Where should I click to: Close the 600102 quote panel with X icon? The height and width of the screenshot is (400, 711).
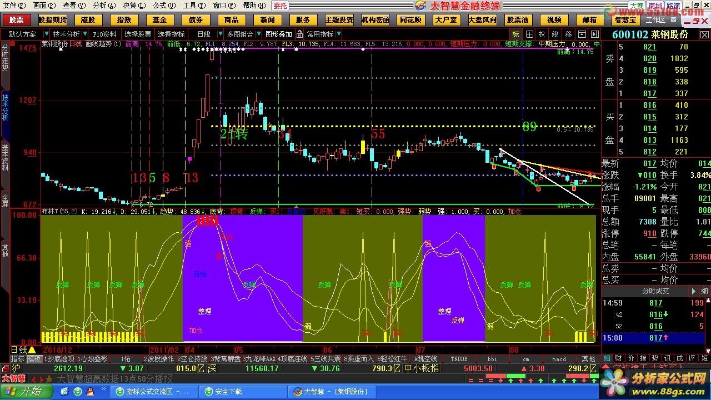704,34
